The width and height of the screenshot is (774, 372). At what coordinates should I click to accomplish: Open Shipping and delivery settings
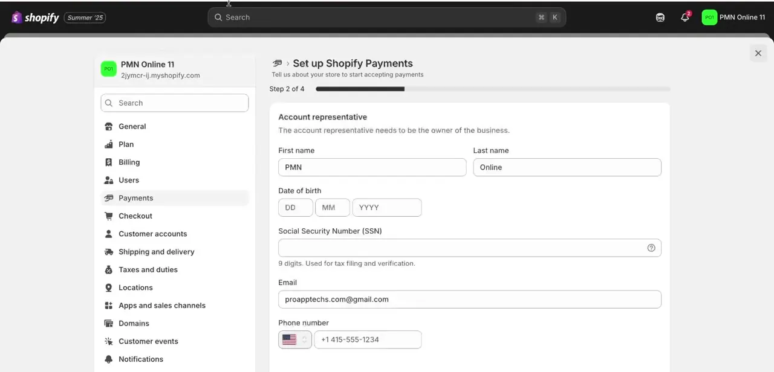click(x=175, y=252)
